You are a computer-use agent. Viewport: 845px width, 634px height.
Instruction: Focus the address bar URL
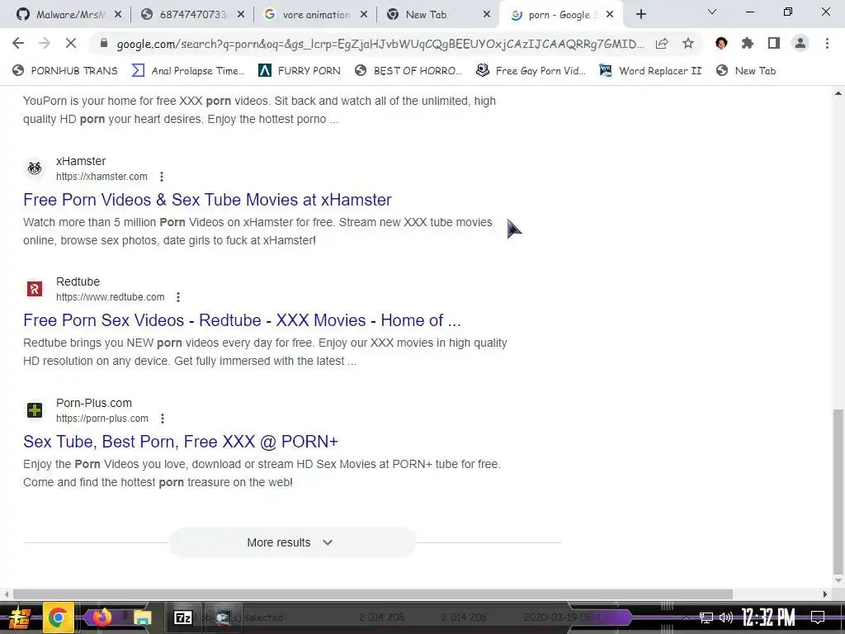pos(380,44)
